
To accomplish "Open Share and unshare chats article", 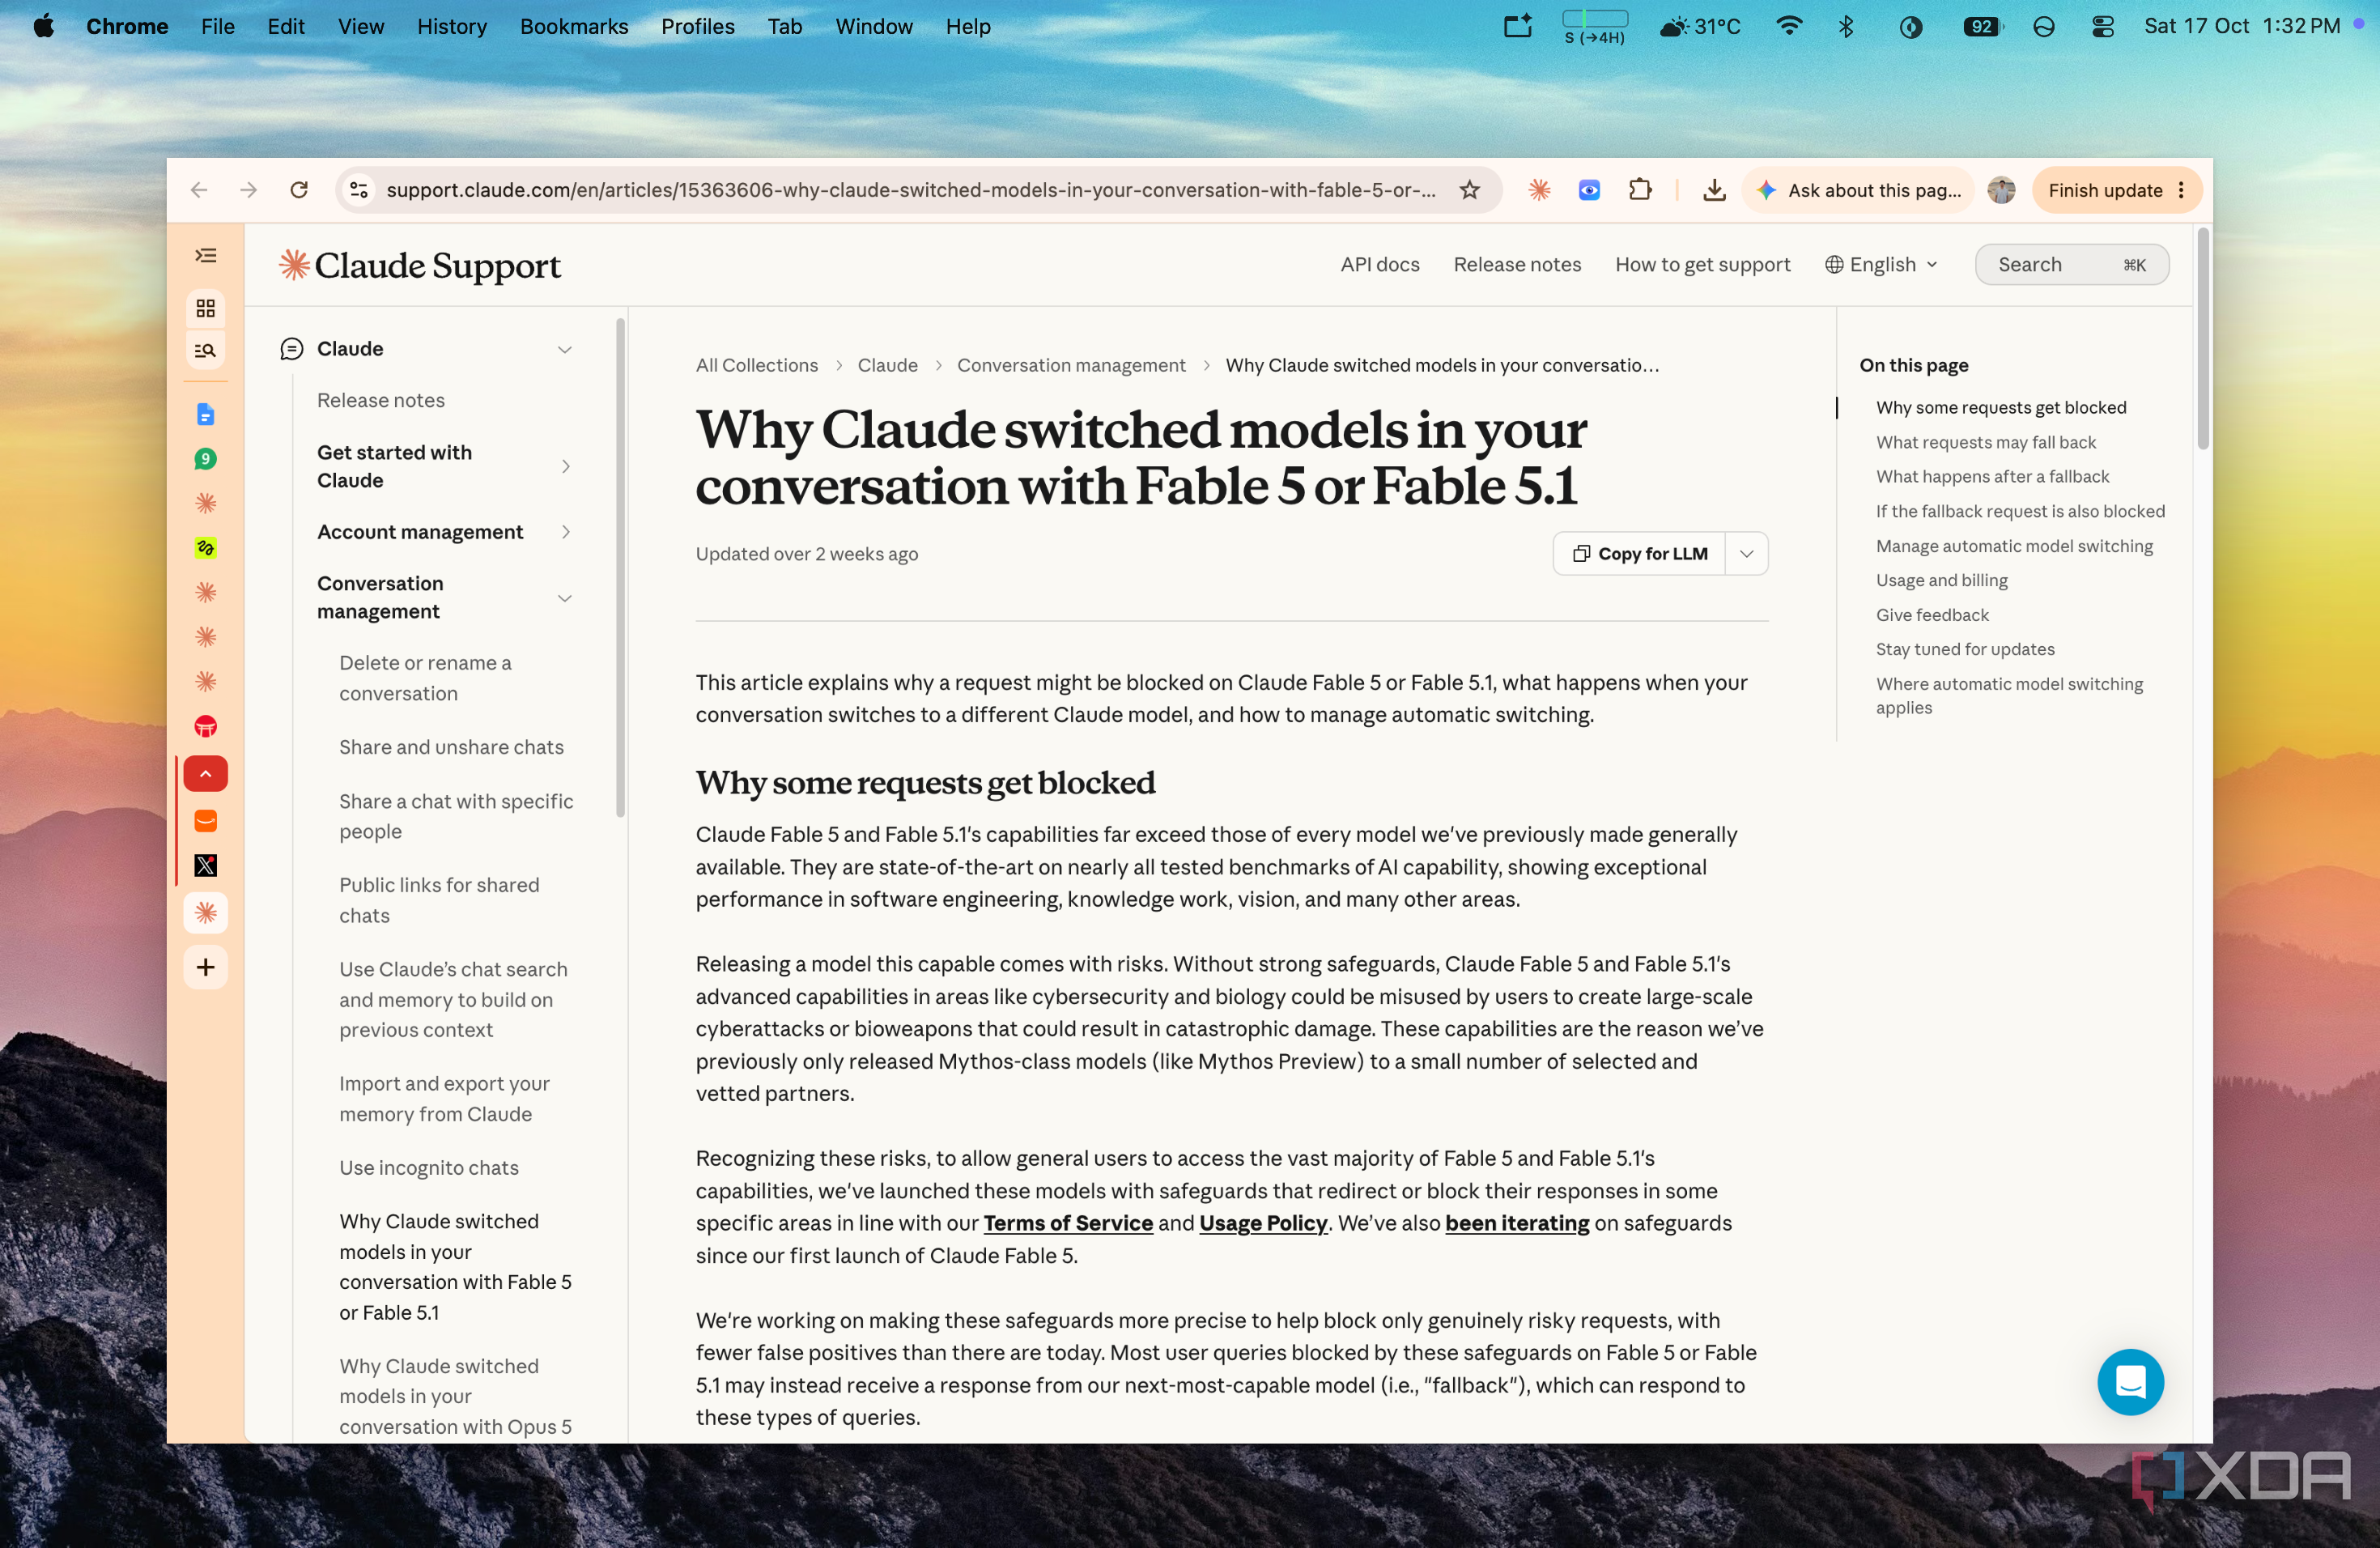I will point(451,747).
